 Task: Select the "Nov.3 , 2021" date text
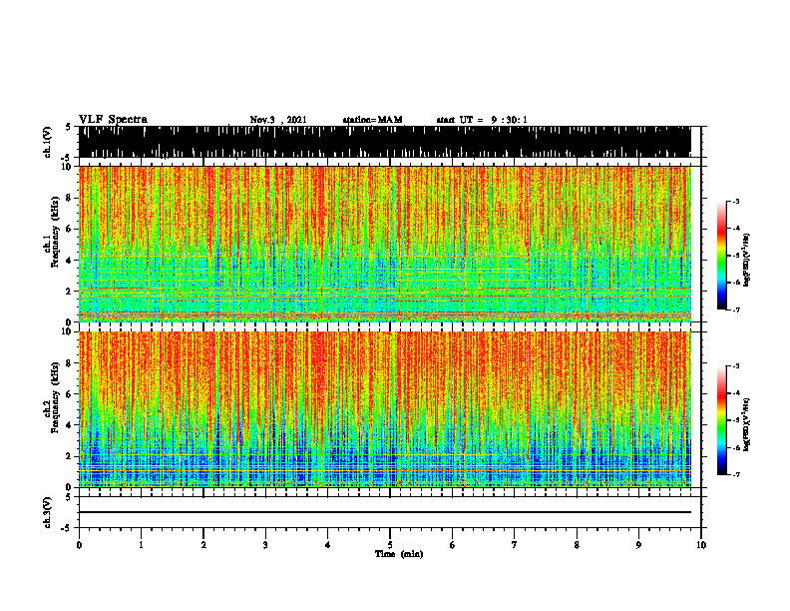coord(278,120)
